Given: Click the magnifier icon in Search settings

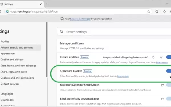Looking at the screenshot, I should pyautogui.click(x=62, y=32).
